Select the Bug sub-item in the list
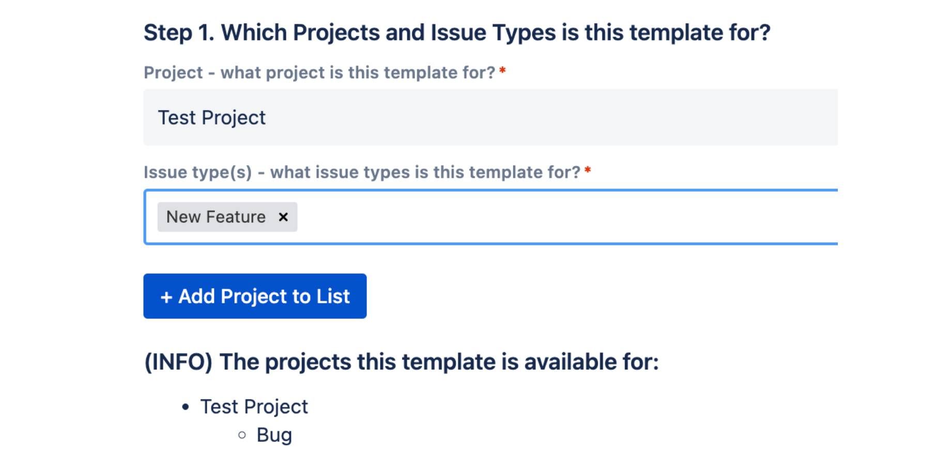Viewport: 951px width, 465px height. pyautogui.click(x=274, y=435)
